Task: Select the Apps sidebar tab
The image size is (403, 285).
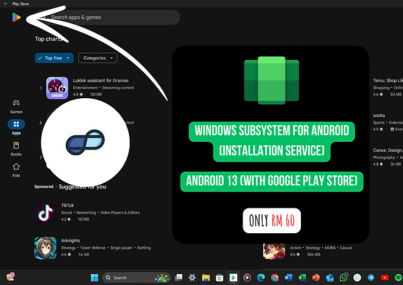Action: click(x=16, y=127)
